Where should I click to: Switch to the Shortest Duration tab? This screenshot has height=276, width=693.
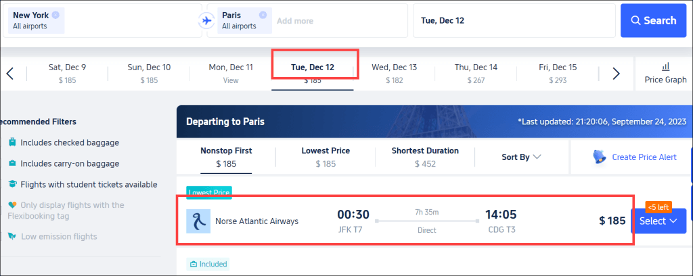pos(425,157)
